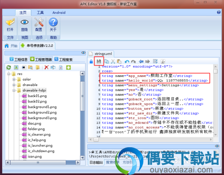Viewport: 224px width, 175px height.
Task: Select the 串号修改器V2.3.0 project tab
Action: (x=37, y=46)
